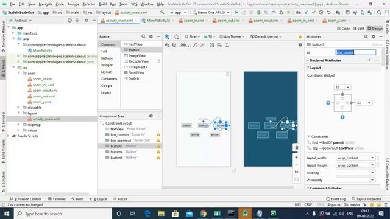Select ImageView in the palette
Screen dimensions: 390x219
[x=137, y=55]
